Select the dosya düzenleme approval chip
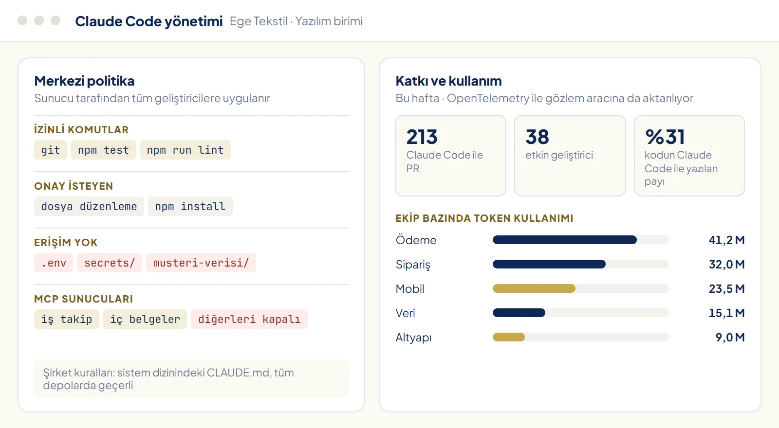779x428 pixels. pos(89,206)
